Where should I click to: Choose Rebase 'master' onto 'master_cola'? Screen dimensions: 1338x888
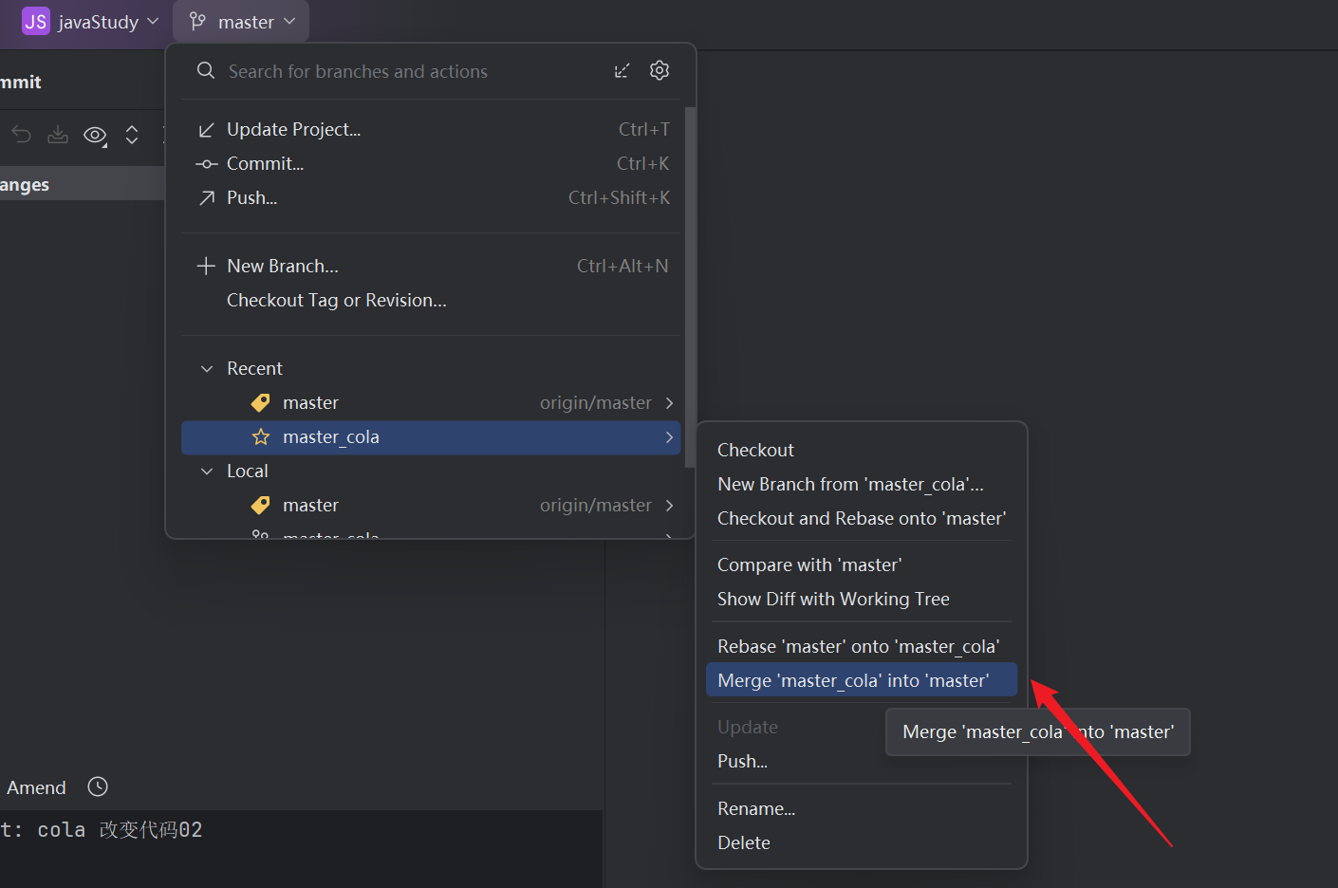click(x=862, y=646)
